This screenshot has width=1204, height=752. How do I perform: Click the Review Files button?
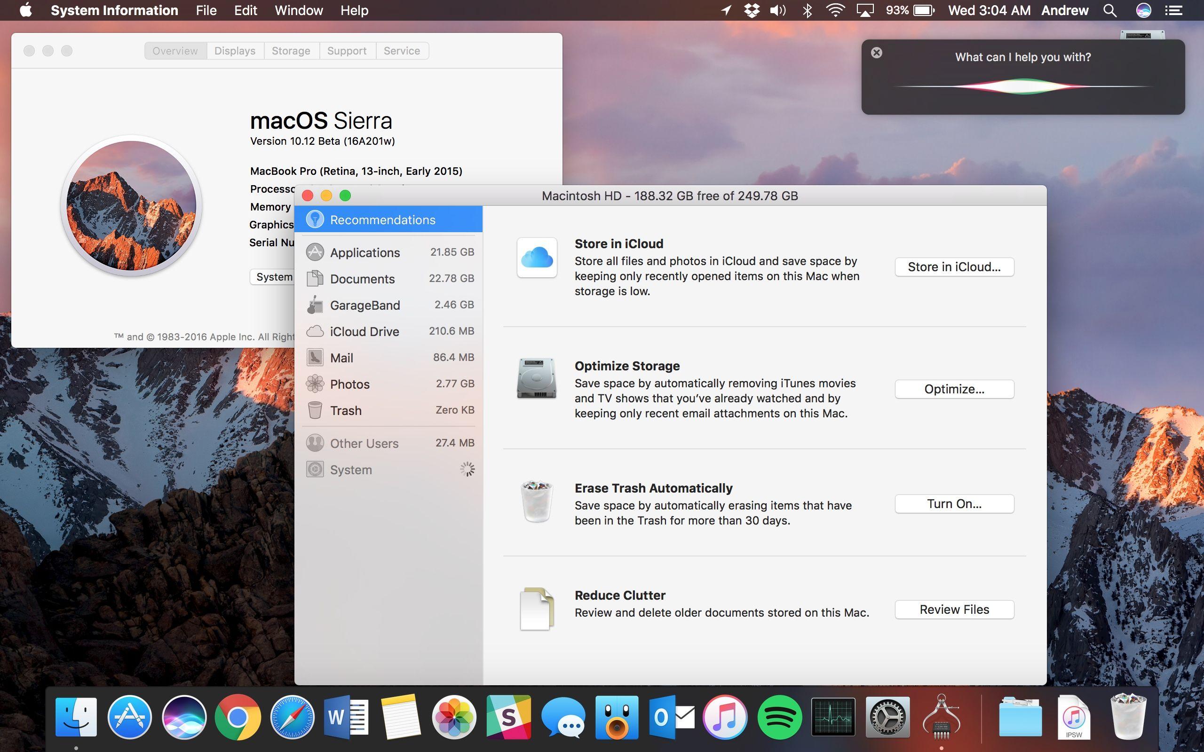click(954, 609)
